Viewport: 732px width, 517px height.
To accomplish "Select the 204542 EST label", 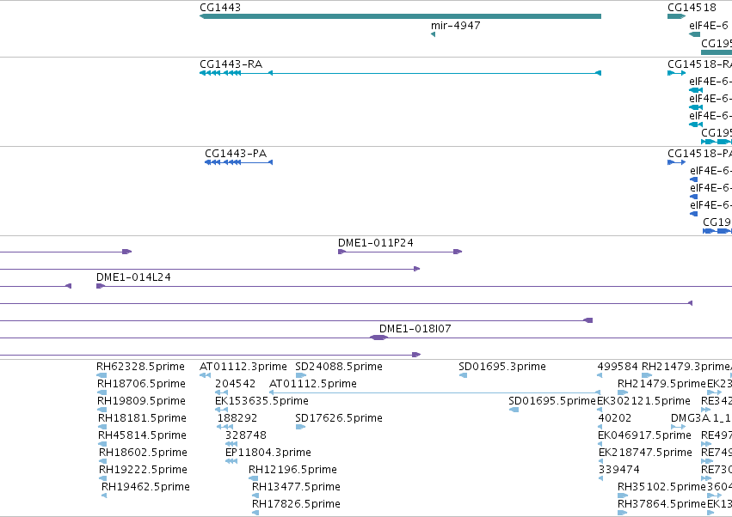I will point(236,384).
